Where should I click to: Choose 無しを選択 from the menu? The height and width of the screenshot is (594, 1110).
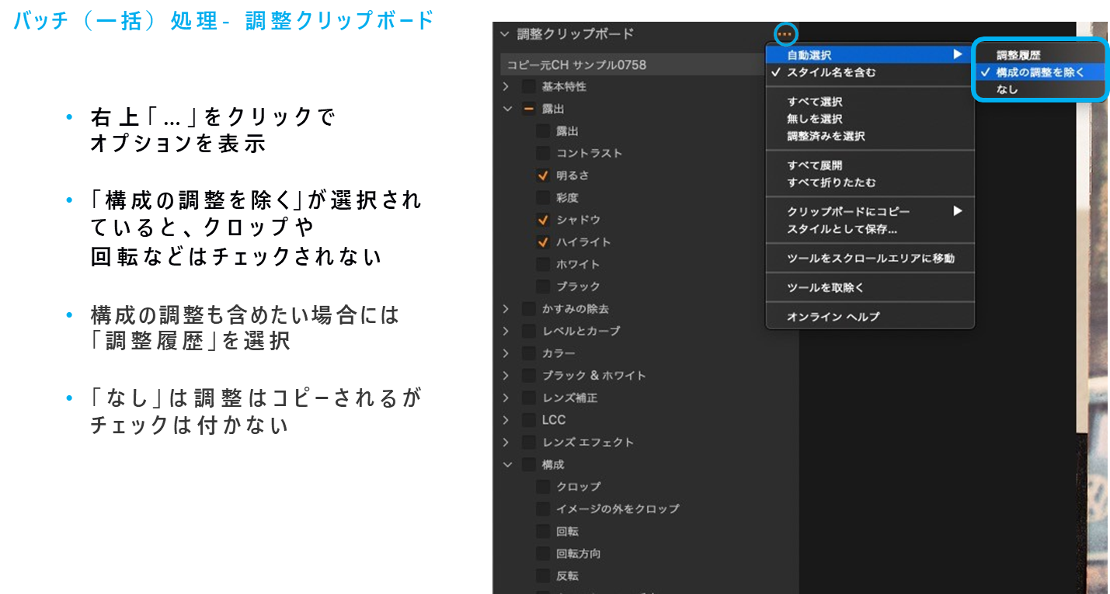[869, 119]
